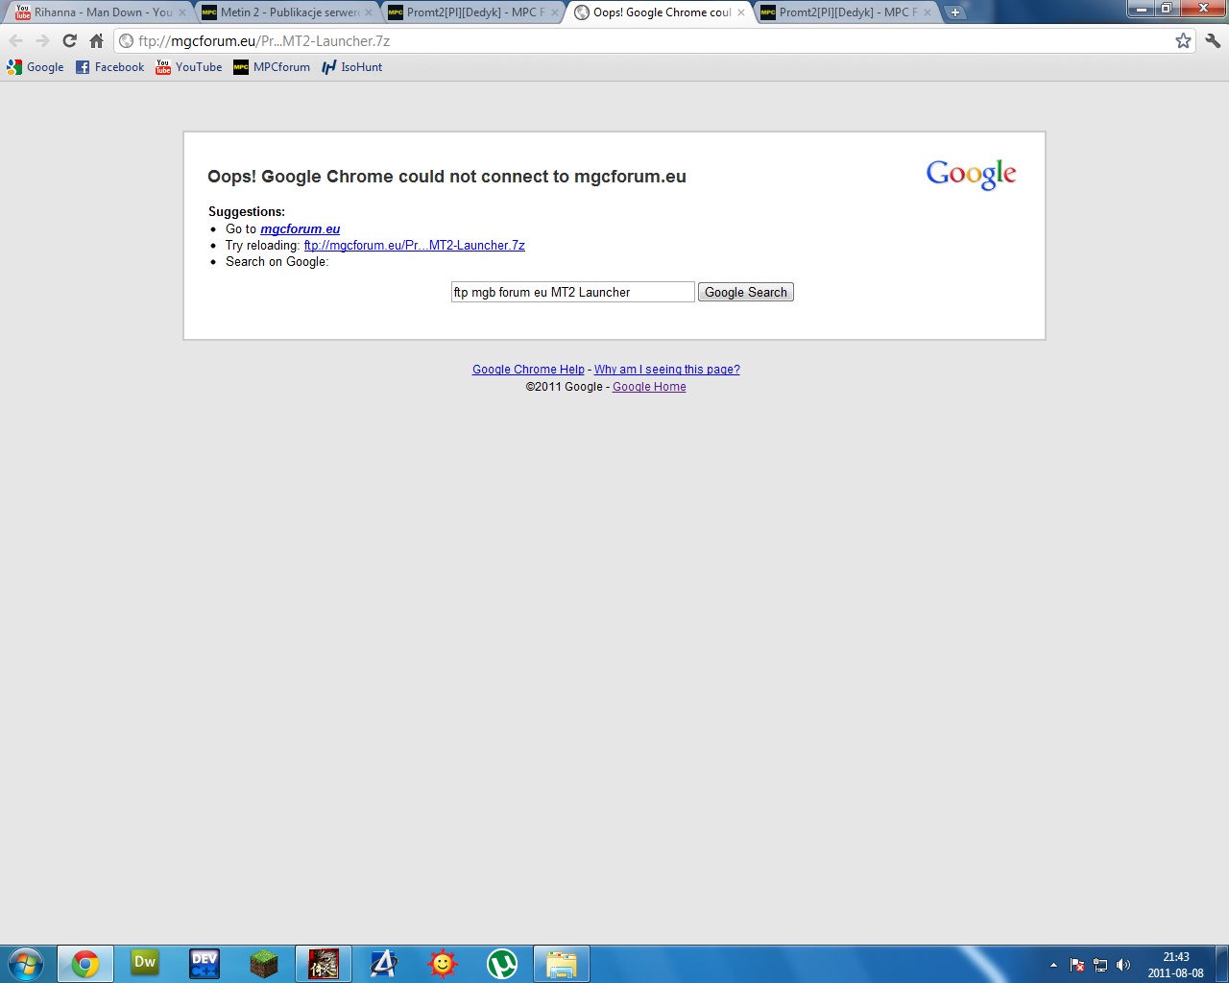Screen dimensions: 1229x983
Task: Click the Action Center flag icon
Action: (x=1077, y=965)
